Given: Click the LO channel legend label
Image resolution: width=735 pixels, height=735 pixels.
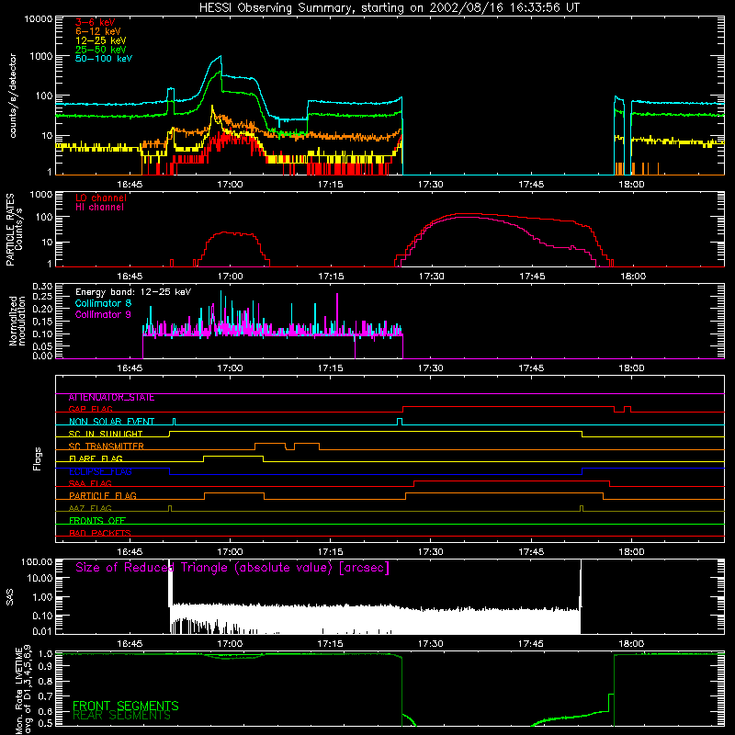Looking at the screenshot, I should 101,198.
